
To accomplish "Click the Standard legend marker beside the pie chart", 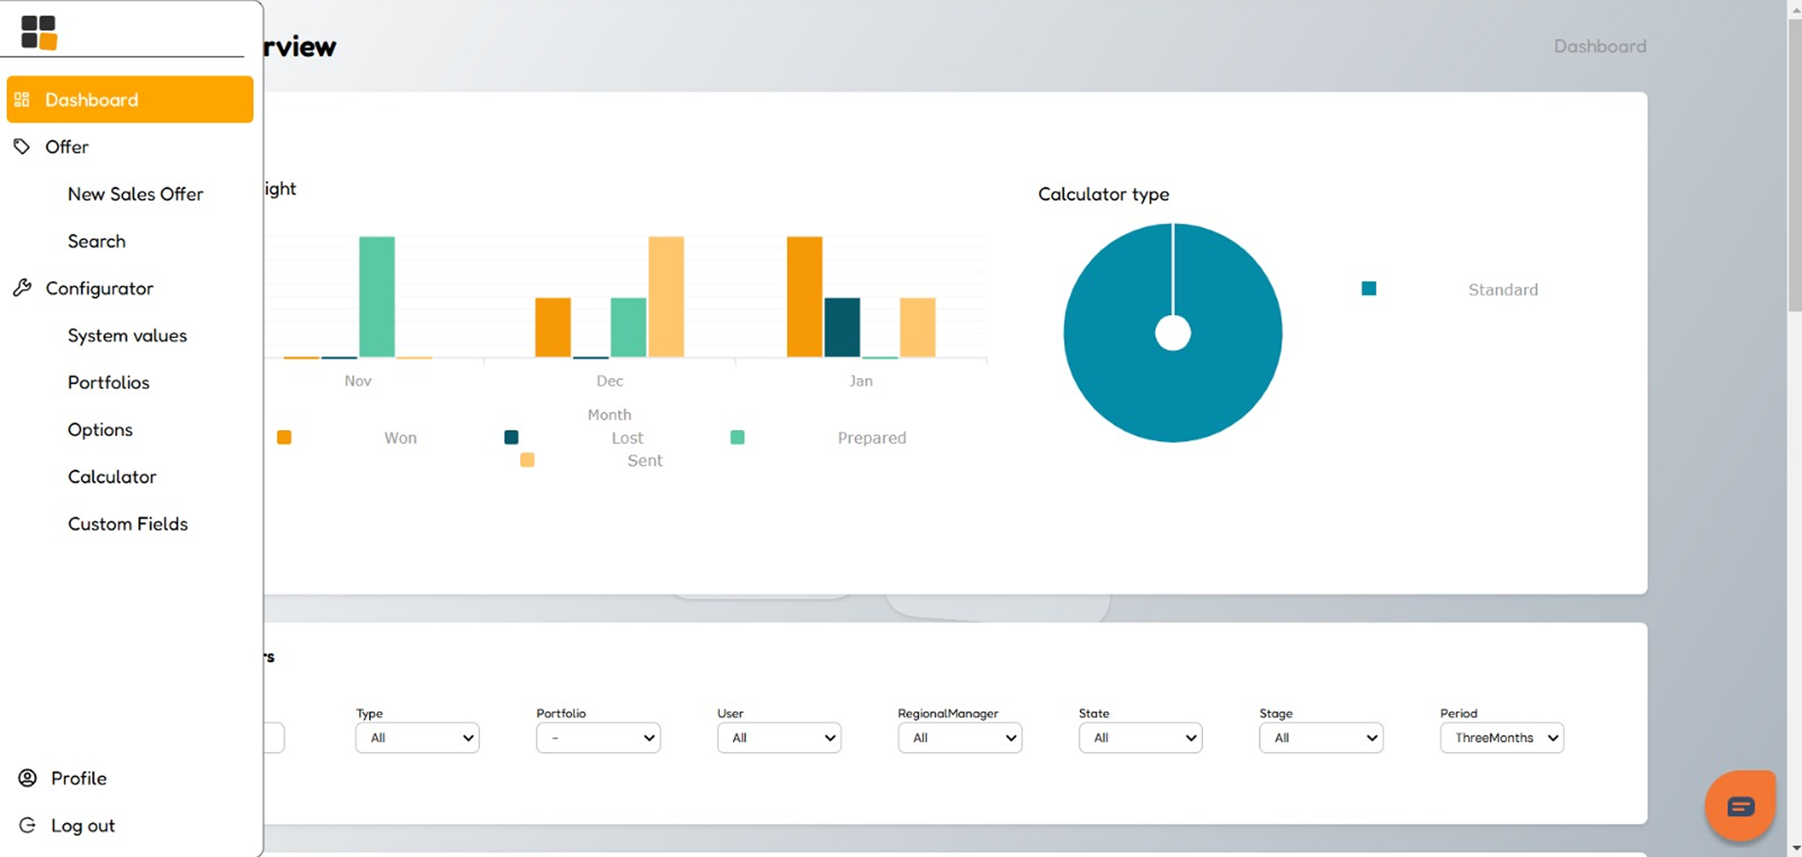I will 1368,288.
